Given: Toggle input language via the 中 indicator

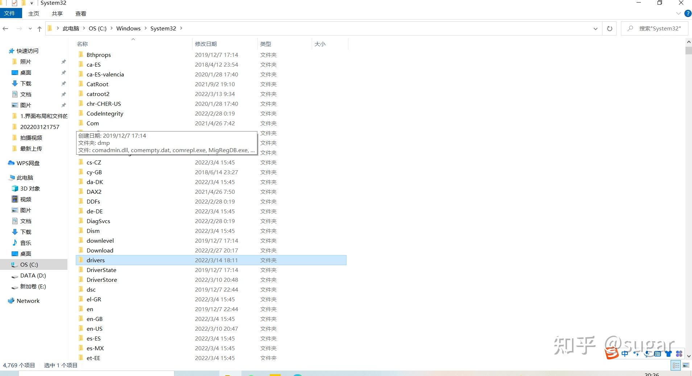Looking at the screenshot, I should 625,354.
